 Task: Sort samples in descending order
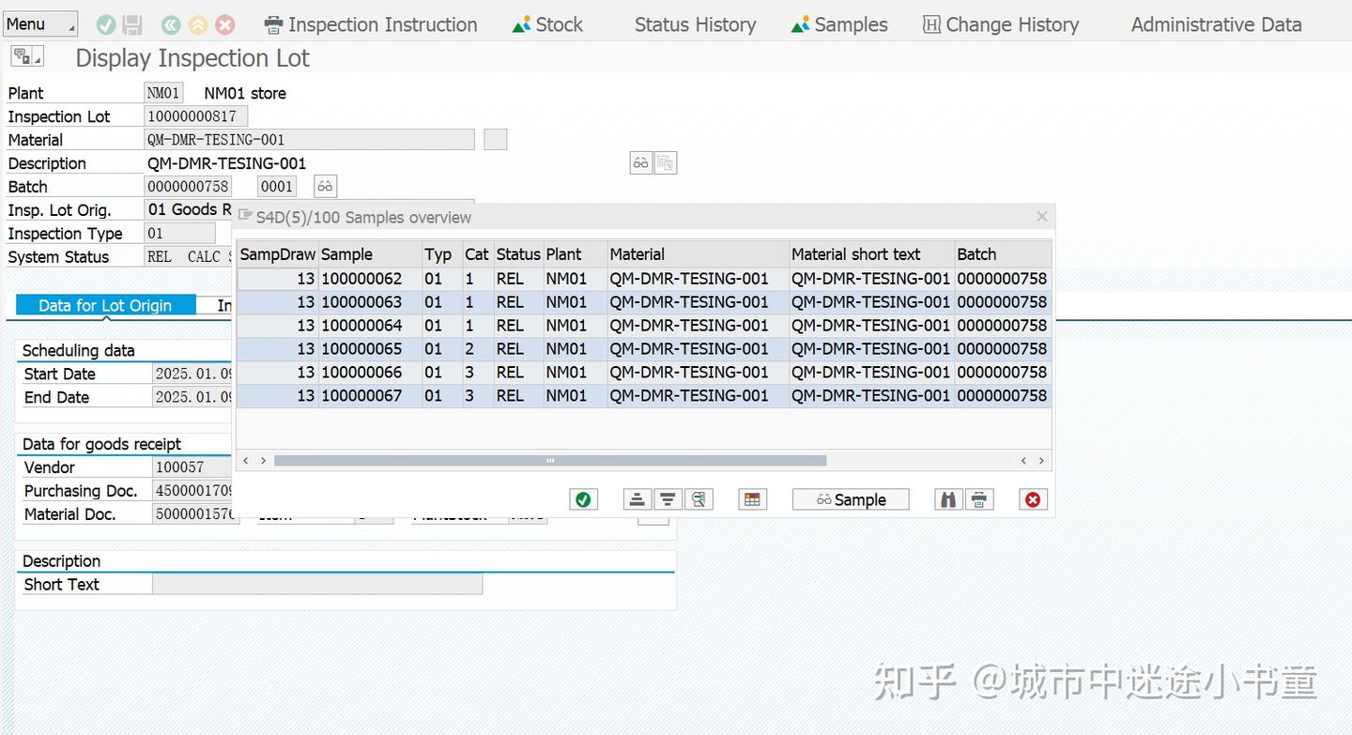[x=668, y=499]
